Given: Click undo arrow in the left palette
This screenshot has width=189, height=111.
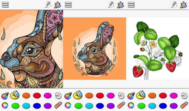Looking at the screenshot, I should 58,96.
